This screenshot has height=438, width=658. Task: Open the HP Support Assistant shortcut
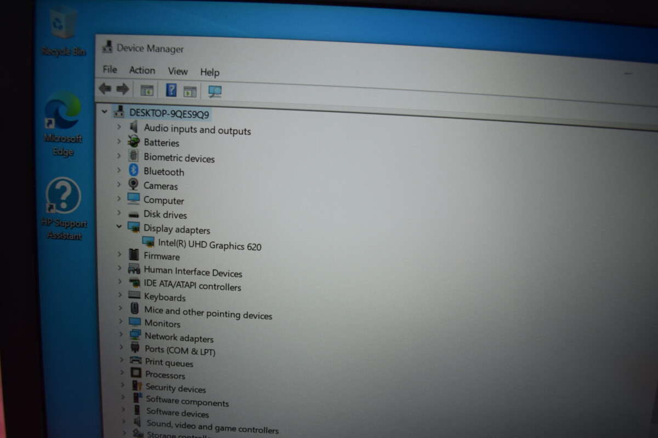pos(64,208)
